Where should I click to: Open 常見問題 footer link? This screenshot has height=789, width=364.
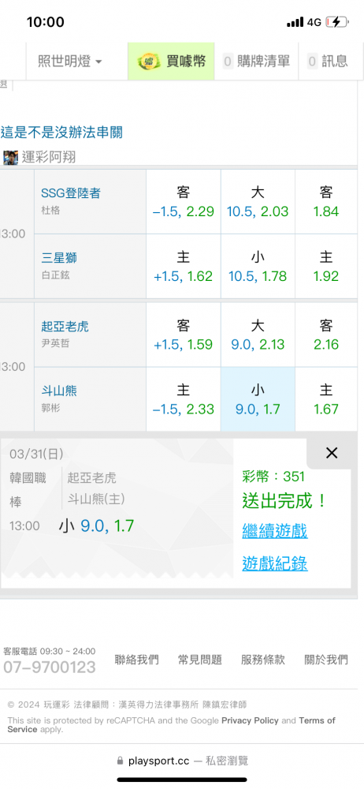click(x=200, y=660)
